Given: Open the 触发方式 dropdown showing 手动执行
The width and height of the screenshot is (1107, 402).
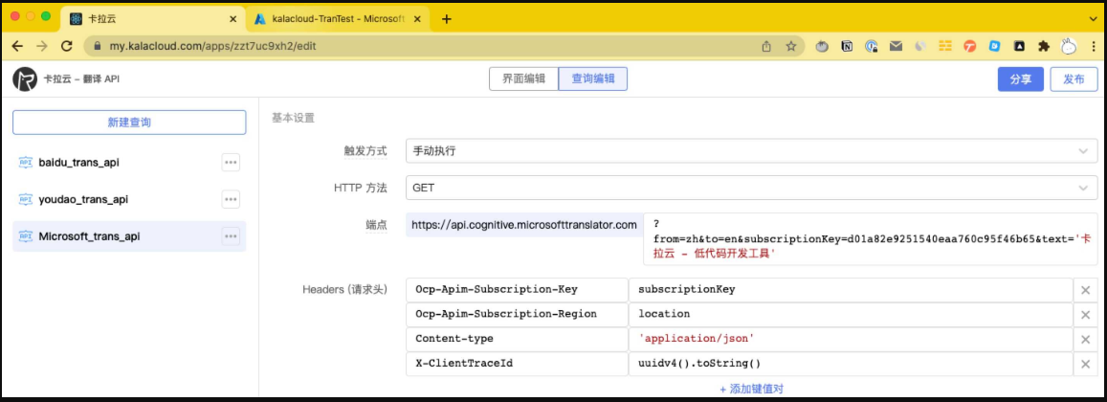Looking at the screenshot, I should point(751,150).
